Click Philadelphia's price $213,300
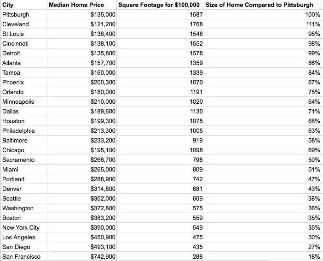Image resolution: width=323 pixels, height=261 pixels. [x=82, y=130]
